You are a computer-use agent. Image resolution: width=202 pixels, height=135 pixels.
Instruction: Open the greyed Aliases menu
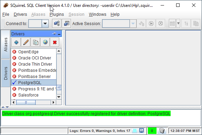tap(38, 14)
